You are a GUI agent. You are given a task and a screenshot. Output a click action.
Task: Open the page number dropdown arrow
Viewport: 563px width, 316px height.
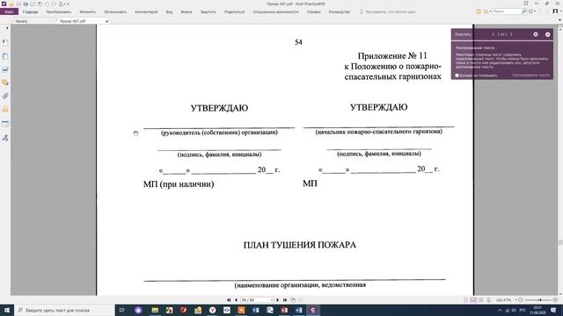click(272, 300)
